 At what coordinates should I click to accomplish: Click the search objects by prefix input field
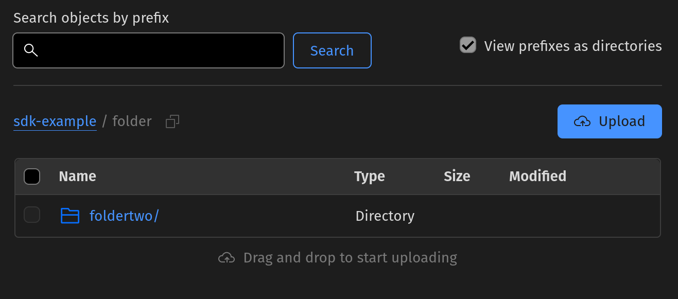pos(148,50)
